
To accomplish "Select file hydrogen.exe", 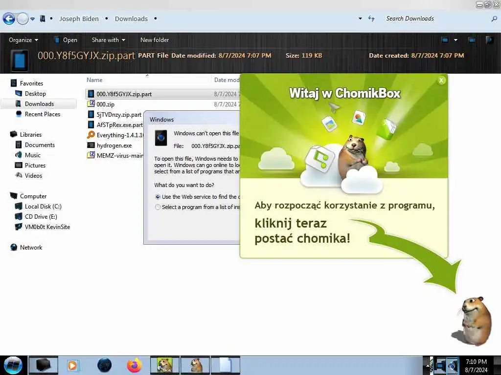I will point(114,146).
